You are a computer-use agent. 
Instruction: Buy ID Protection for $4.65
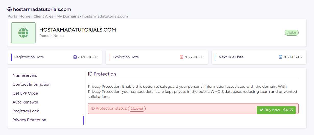[x=276, y=110]
